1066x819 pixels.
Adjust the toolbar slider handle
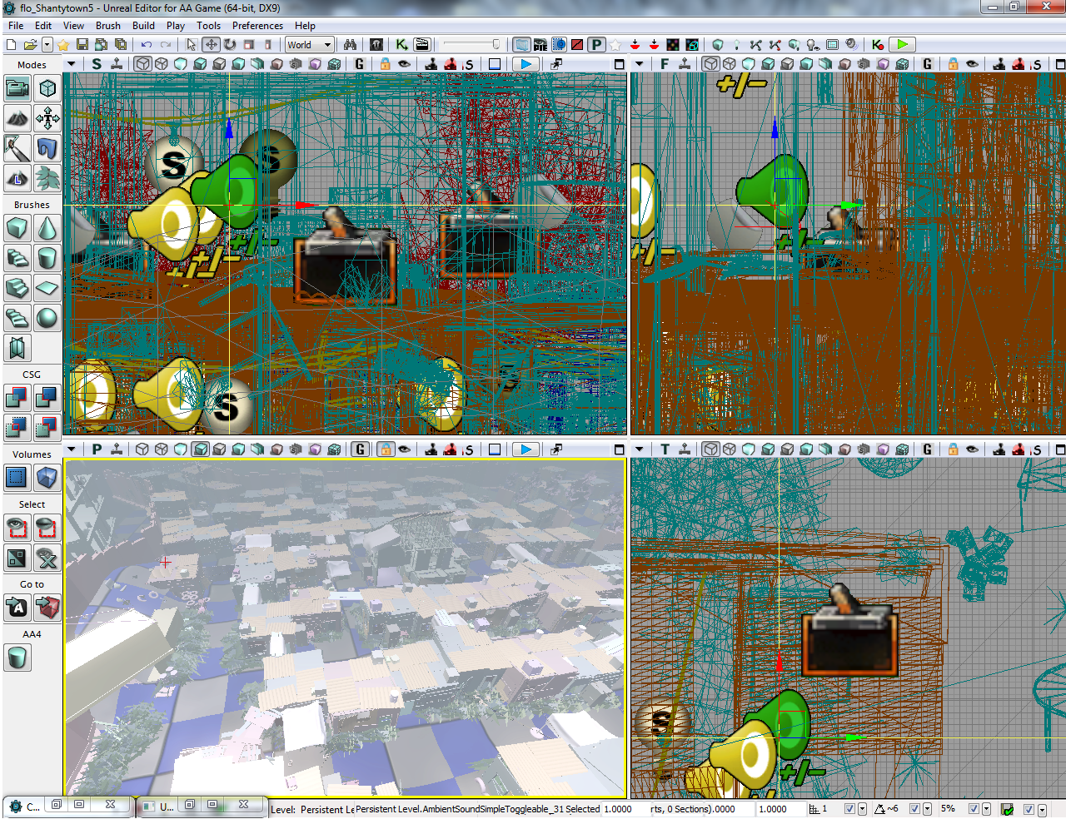click(496, 45)
